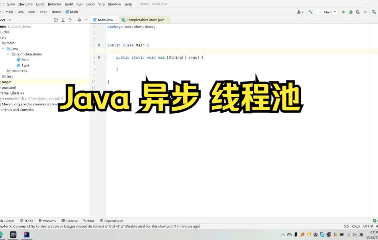Collapse the com.chen.demo package node
Image resolution: width=378 pixels, height=240 pixels.
(x=8, y=54)
